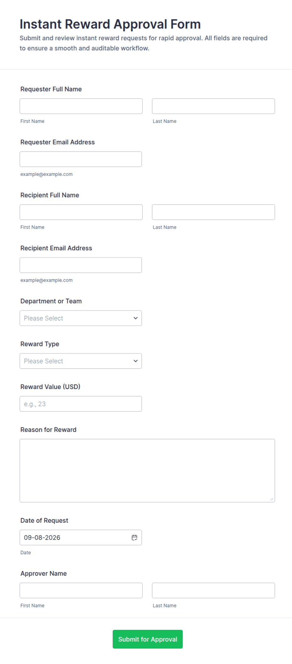Focus the Requester First Name field

click(81, 106)
